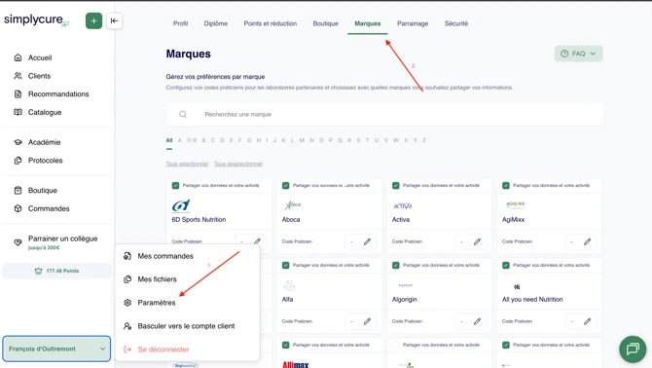This screenshot has height=368, width=652.
Task: Switch to the Parrainage tab
Action: (413, 23)
